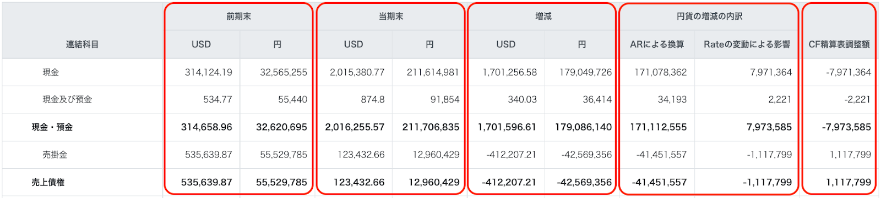881x198 pixels.
Task: Click the 円貨の増減の内訳 header
Action: tap(709, 16)
